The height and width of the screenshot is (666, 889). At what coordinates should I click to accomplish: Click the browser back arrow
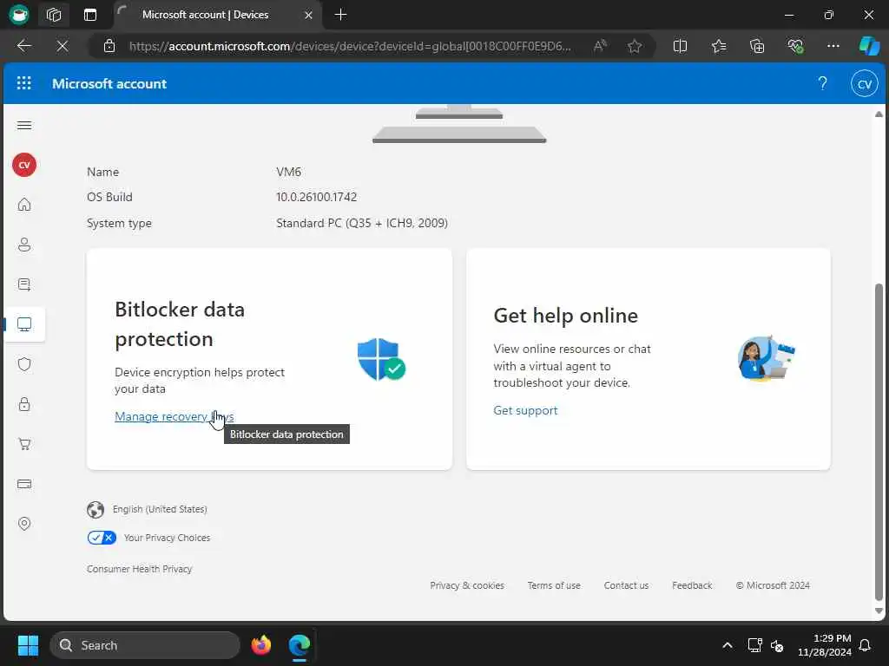pyautogui.click(x=23, y=46)
